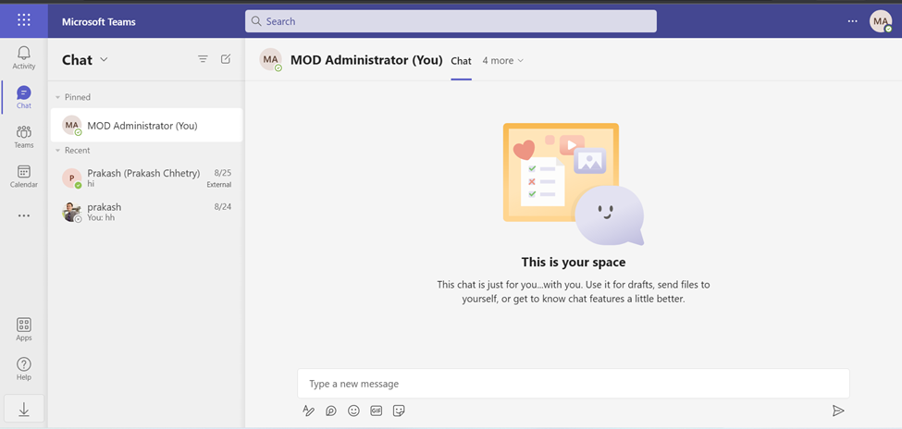Click the Search box

pyautogui.click(x=451, y=21)
